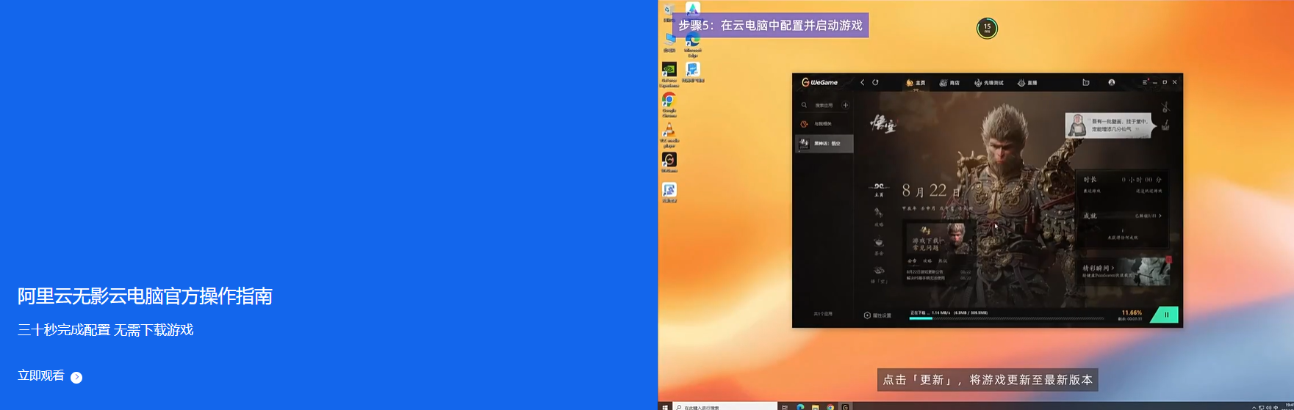1294x410 pixels.
Task: Open 属性设置 properties settings
Action: [877, 315]
